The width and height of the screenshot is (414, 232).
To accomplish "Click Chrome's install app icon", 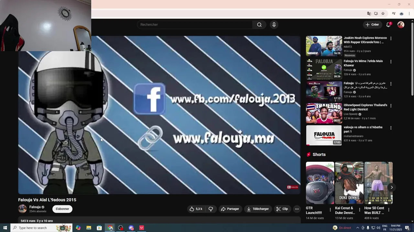I will (x=376, y=14).
